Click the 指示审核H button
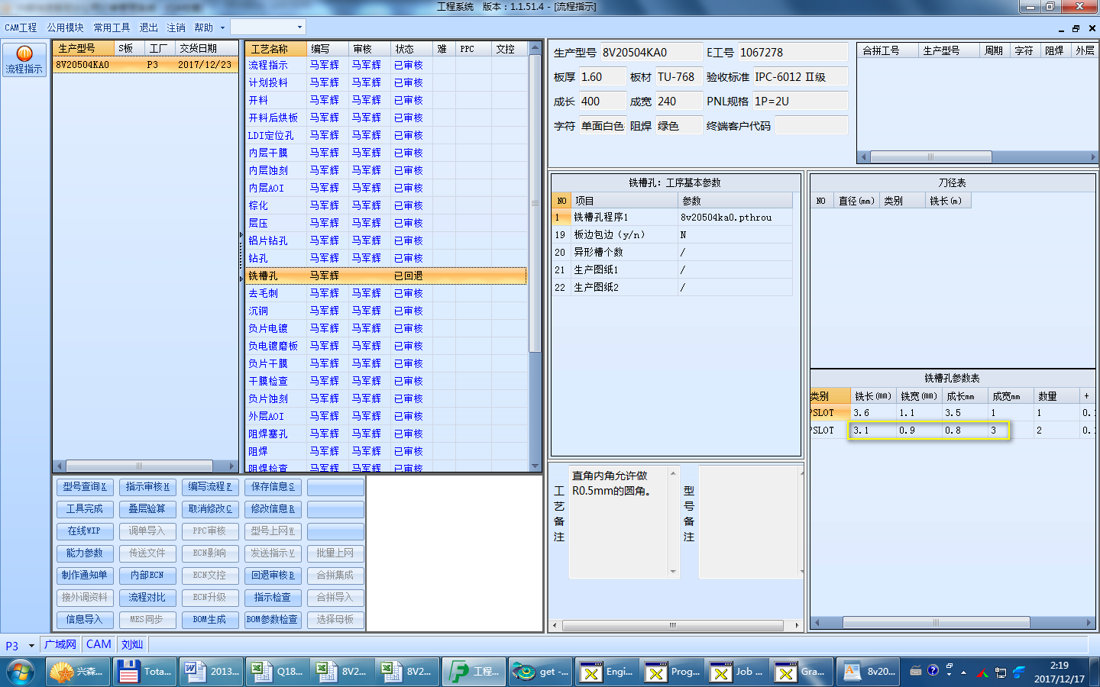1100x687 pixels. pyautogui.click(x=147, y=487)
